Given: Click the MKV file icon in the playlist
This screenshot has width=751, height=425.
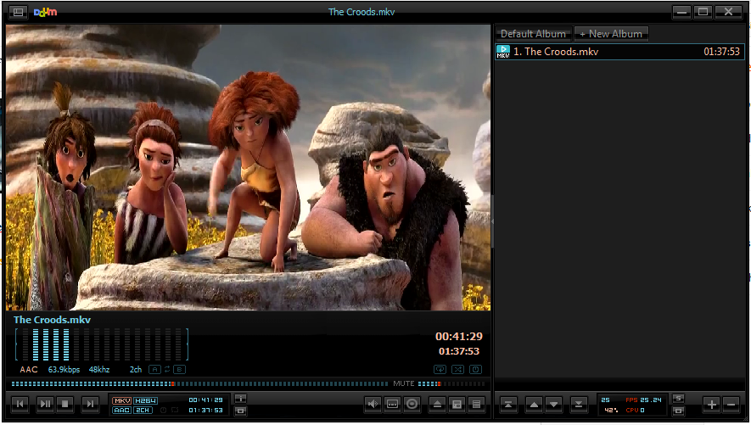Looking at the screenshot, I should [503, 52].
